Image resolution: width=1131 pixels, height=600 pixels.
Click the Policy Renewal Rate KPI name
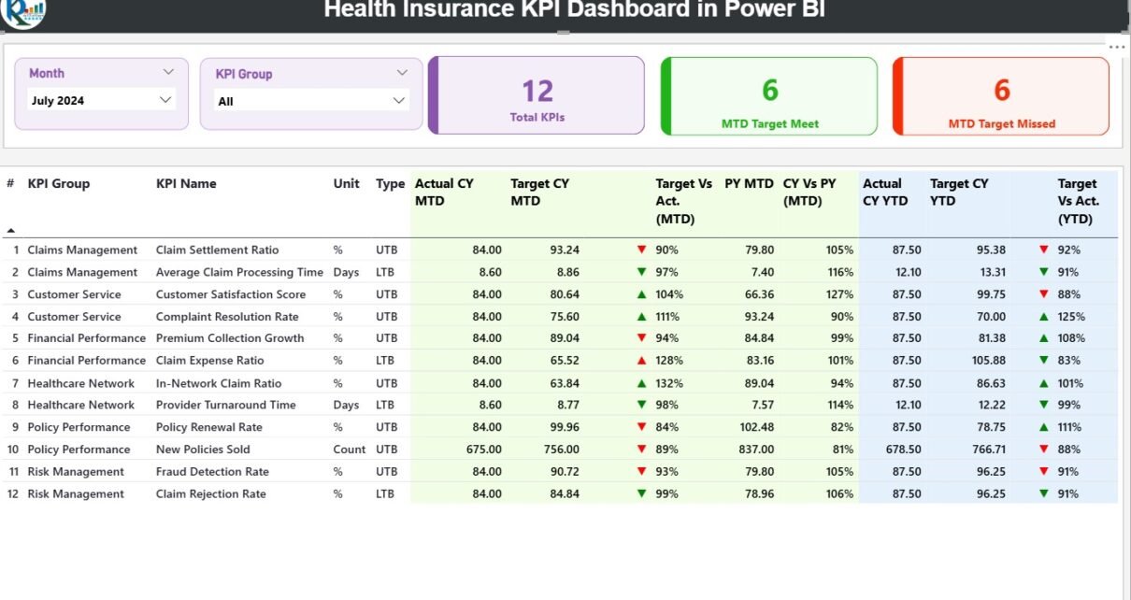(208, 427)
